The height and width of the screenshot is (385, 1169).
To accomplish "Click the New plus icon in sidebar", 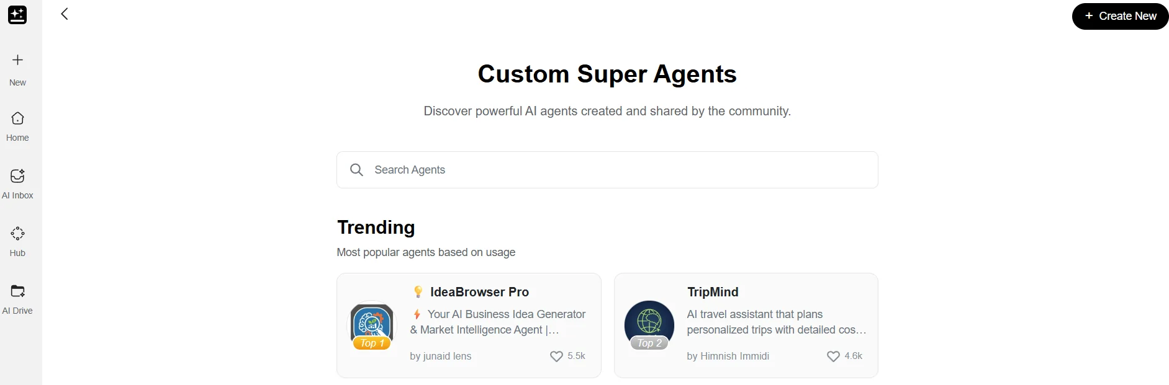I will 17,60.
